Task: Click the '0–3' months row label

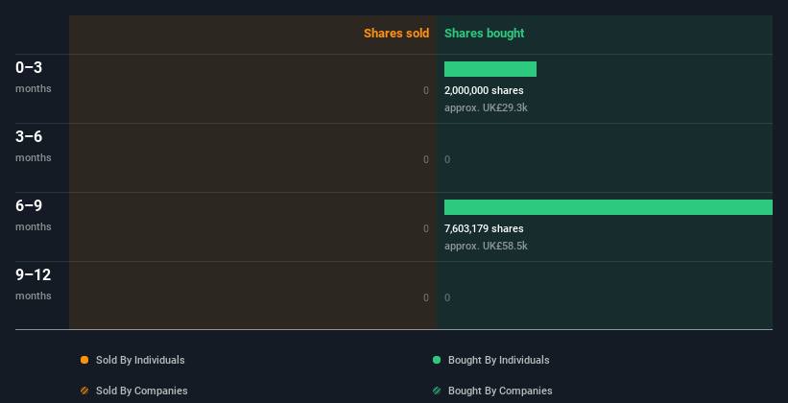Action: (x=29, y=68)
